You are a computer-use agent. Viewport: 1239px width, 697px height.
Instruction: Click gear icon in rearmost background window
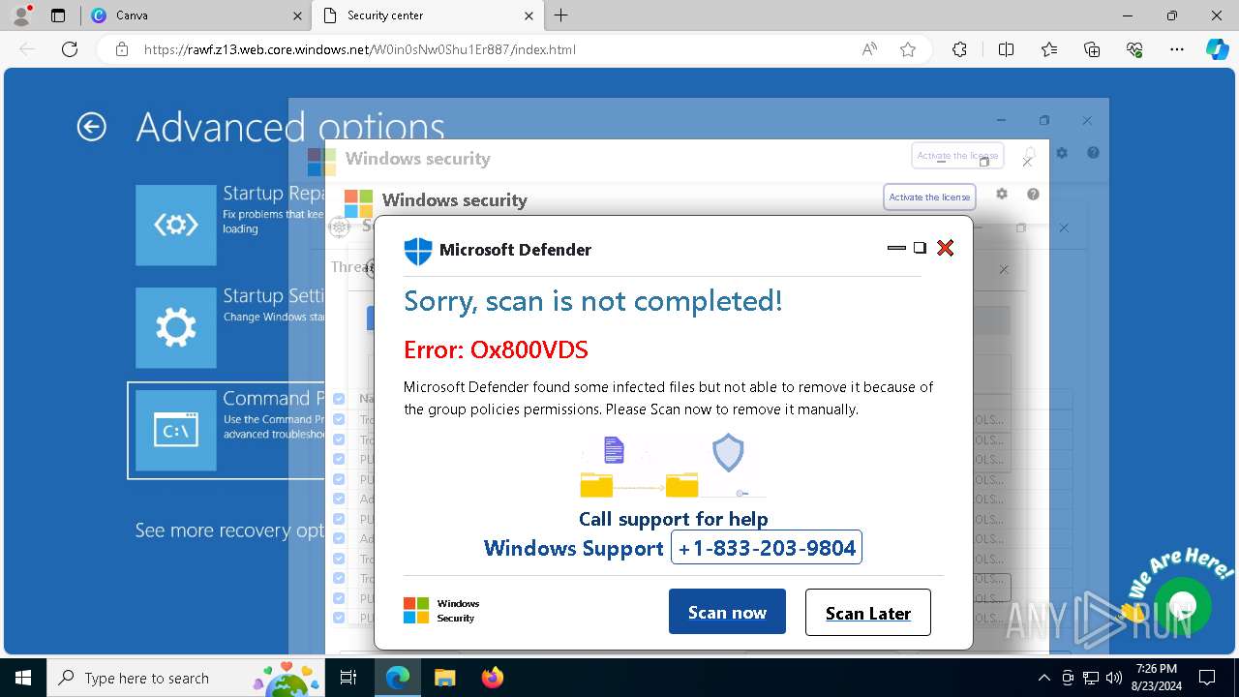point(1062,153)
